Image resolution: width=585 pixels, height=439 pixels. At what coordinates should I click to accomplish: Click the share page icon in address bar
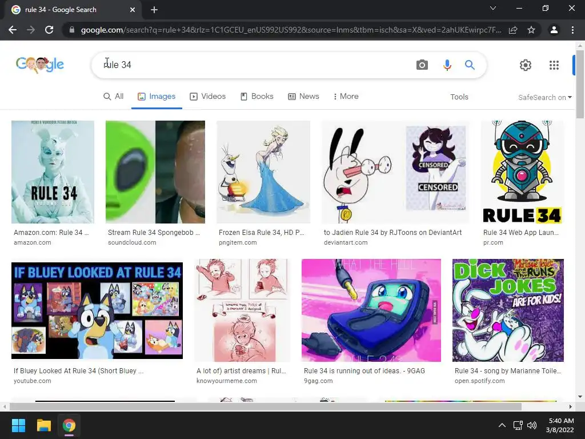tap(513, 30)
